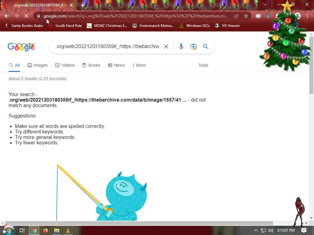Search by image using the camera icon

193,47
